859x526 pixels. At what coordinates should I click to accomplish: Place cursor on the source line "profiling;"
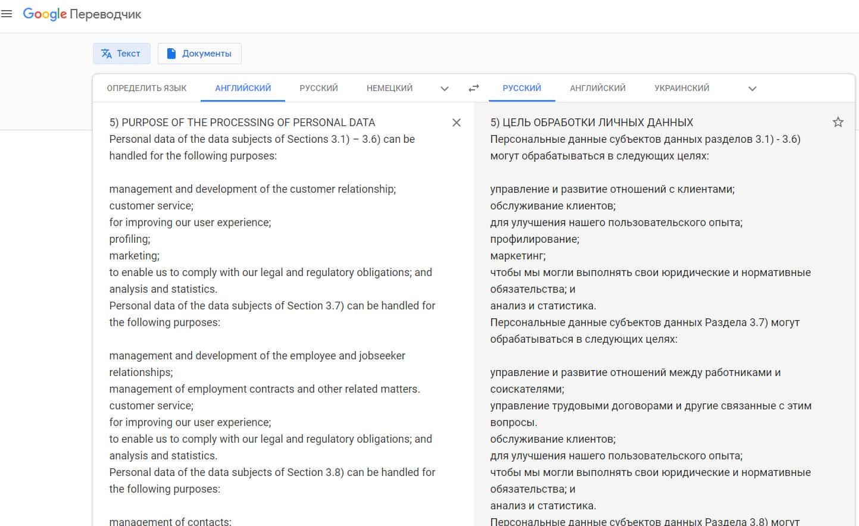click(130, 239)
